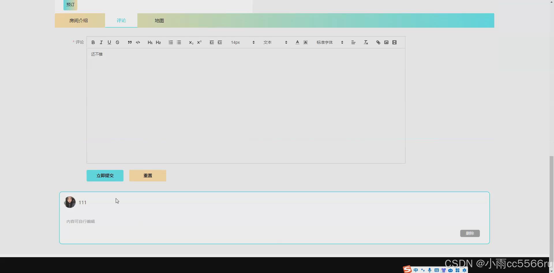Viewport: 554px width, 273px height.
Task: Open the text alignment options
Action: point(353,42)
